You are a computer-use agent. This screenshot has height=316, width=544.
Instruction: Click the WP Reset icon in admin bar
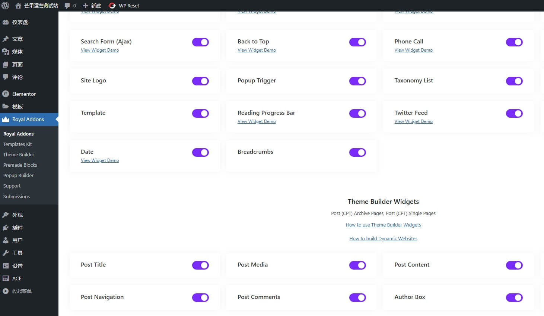click(x=112, y=6)
